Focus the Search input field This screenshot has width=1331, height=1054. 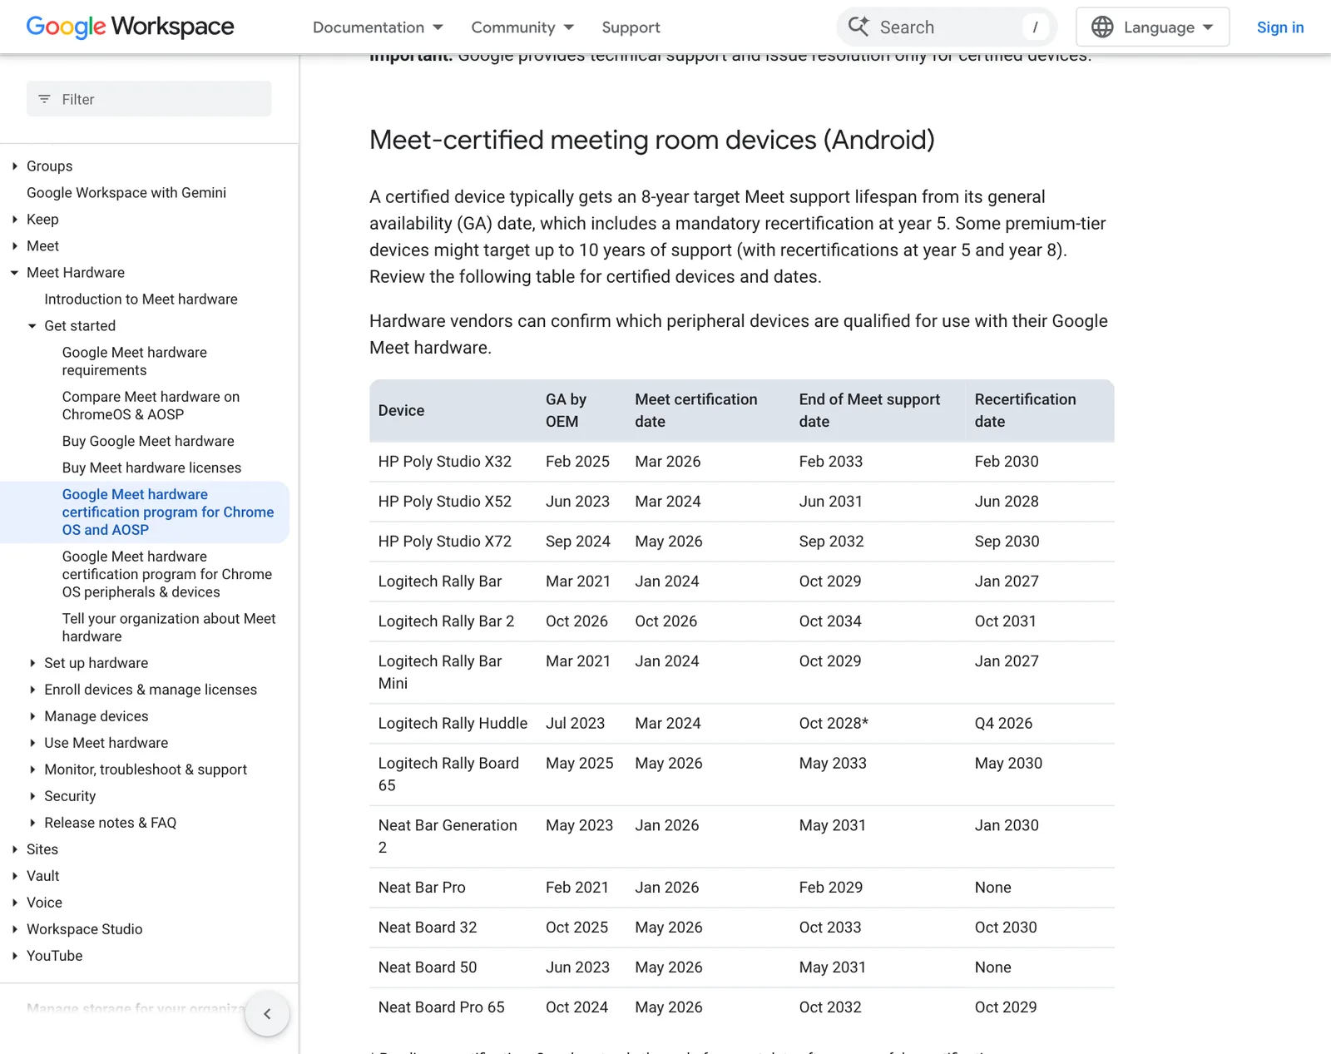[947, 27]
